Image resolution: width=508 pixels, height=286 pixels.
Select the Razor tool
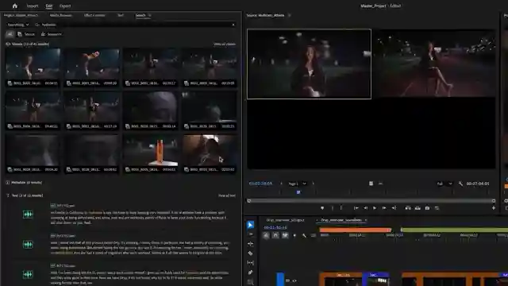(251, 253)
